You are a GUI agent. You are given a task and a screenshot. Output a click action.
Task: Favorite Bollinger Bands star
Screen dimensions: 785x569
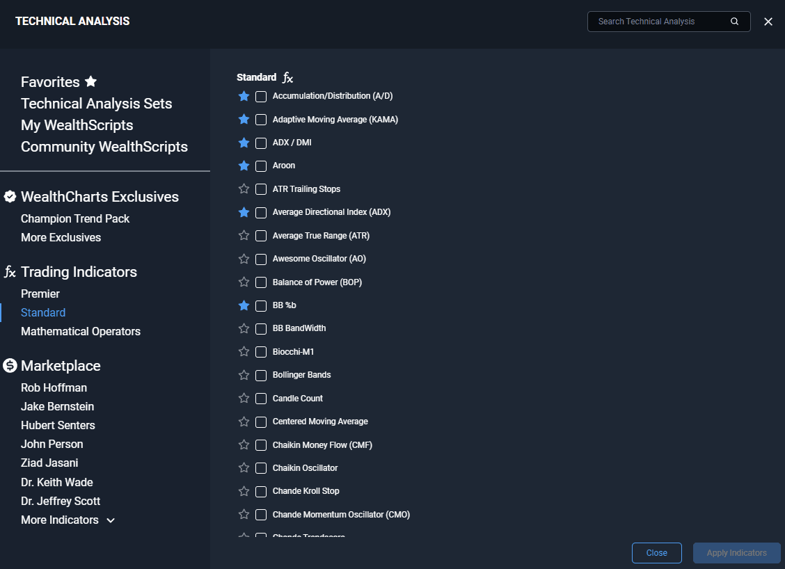coord(244,375)
